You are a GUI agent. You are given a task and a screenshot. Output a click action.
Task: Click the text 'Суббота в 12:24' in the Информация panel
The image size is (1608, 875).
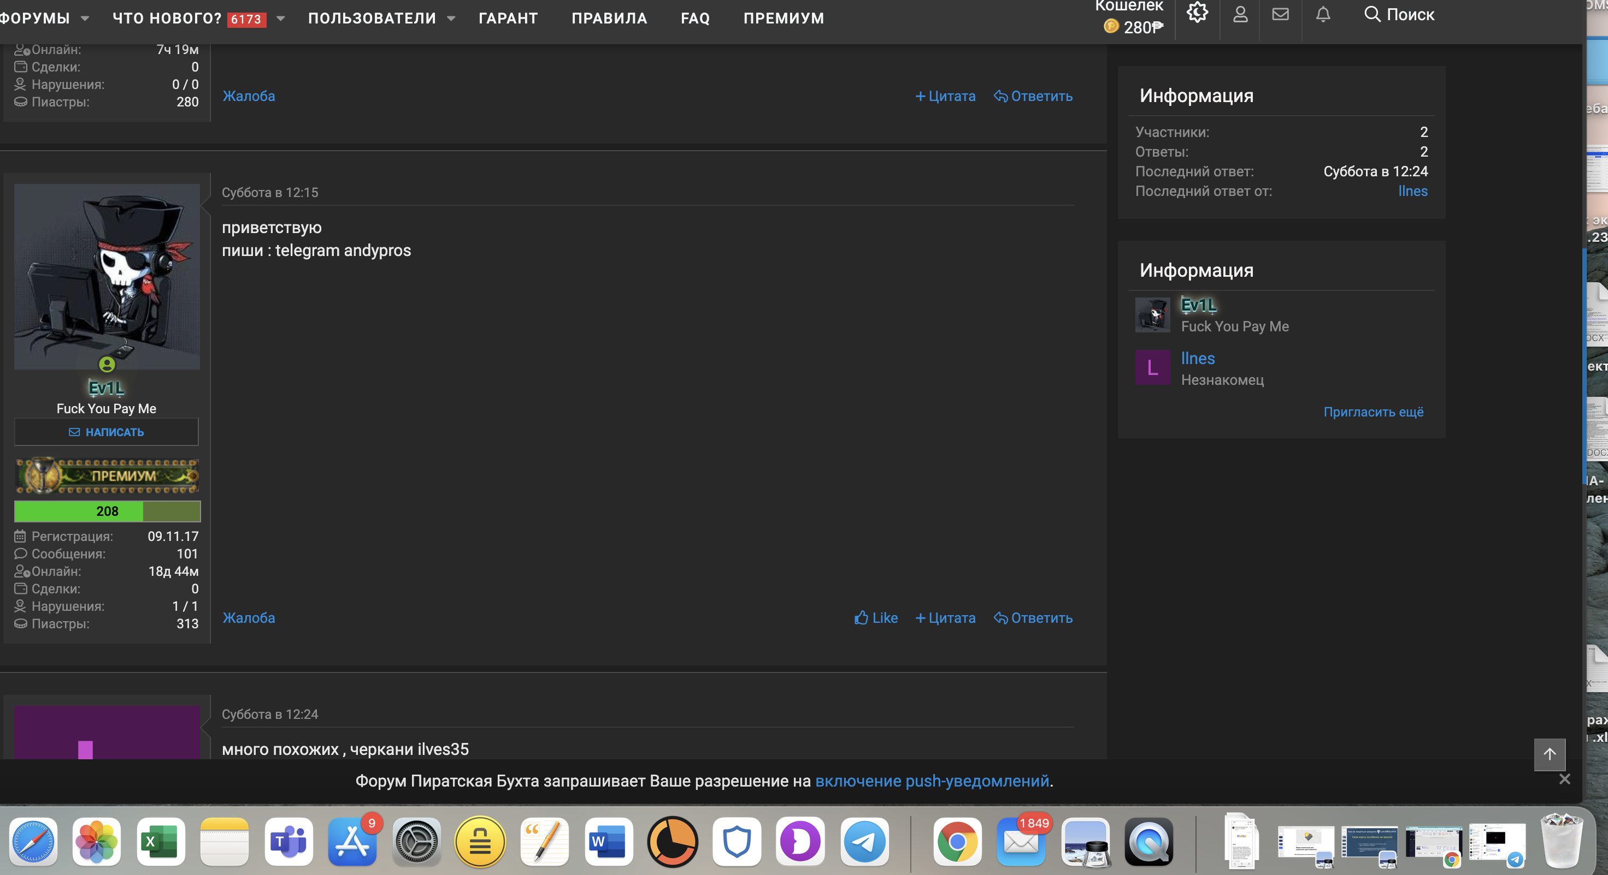point(1376,171)
